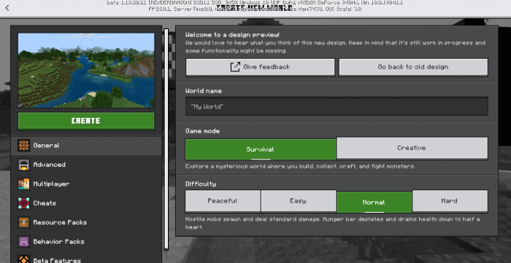
Task: Click the back arrow icon at top left
Action: click(x=7, y=8)
